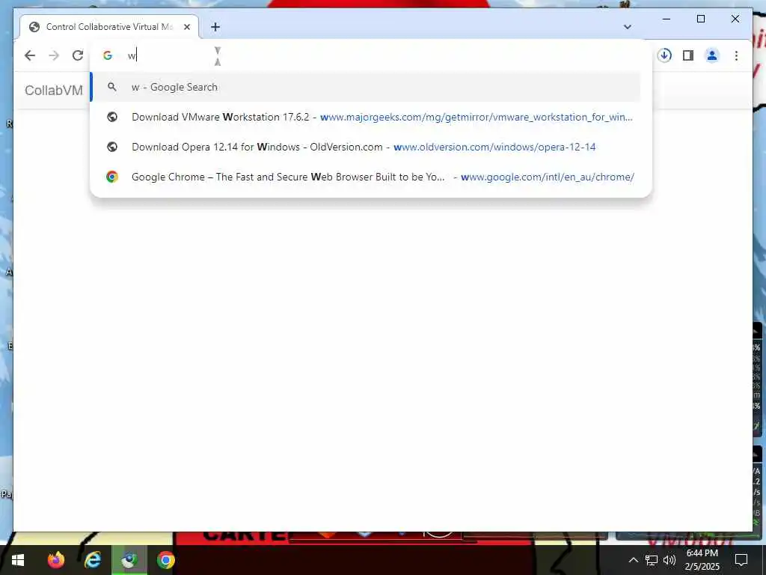Open the profile avatar menu
This screenshot has height=575, width=766.
pos(712,55)
